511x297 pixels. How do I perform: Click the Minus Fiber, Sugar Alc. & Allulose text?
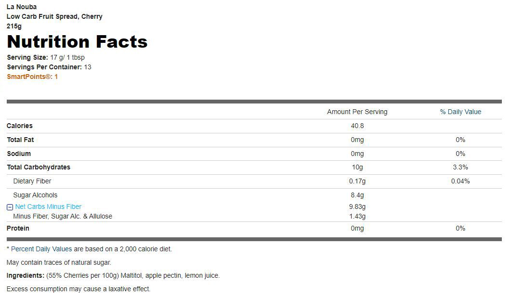[x=63, y=216]
